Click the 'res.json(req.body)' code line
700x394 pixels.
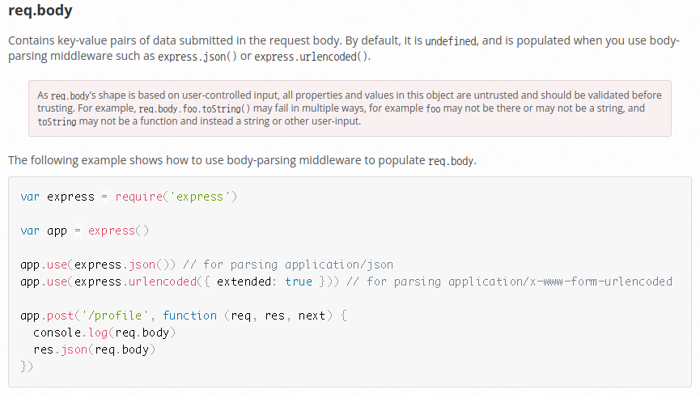(94, 350)
